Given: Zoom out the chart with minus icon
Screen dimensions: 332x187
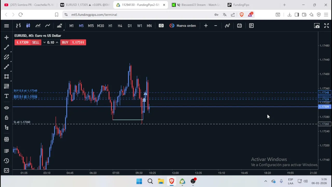Looking at the screenshot, I should tap(216, 26).
